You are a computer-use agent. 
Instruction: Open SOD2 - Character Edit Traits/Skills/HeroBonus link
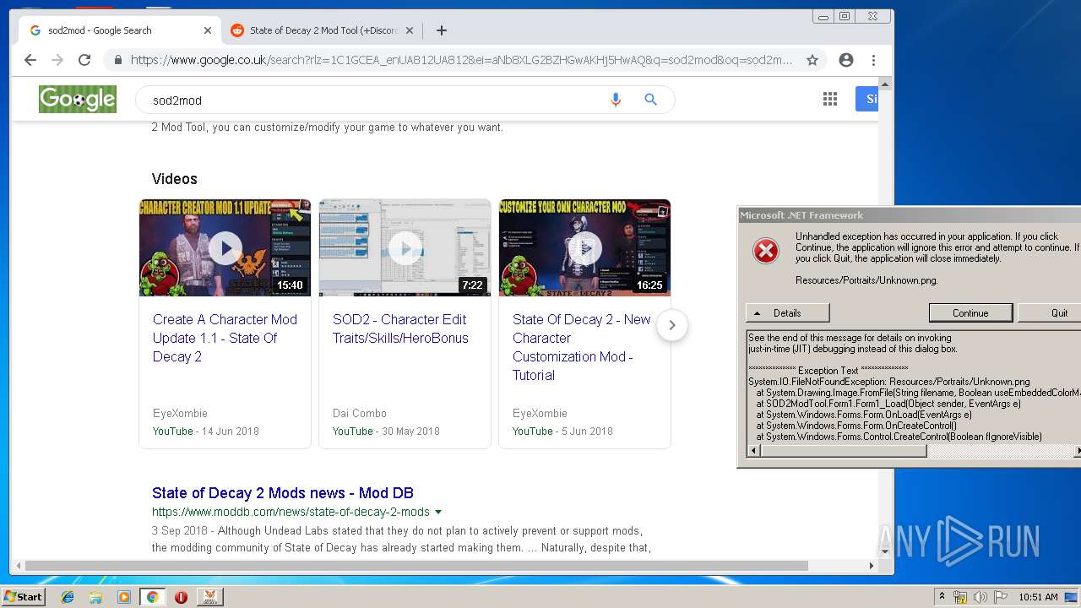tap(400, 328)
